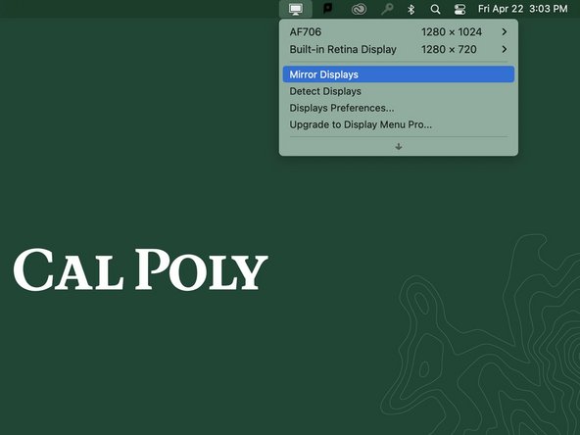
Task: Choose Detect Displays
Action: pyautogui.click(x=399, y=91)
